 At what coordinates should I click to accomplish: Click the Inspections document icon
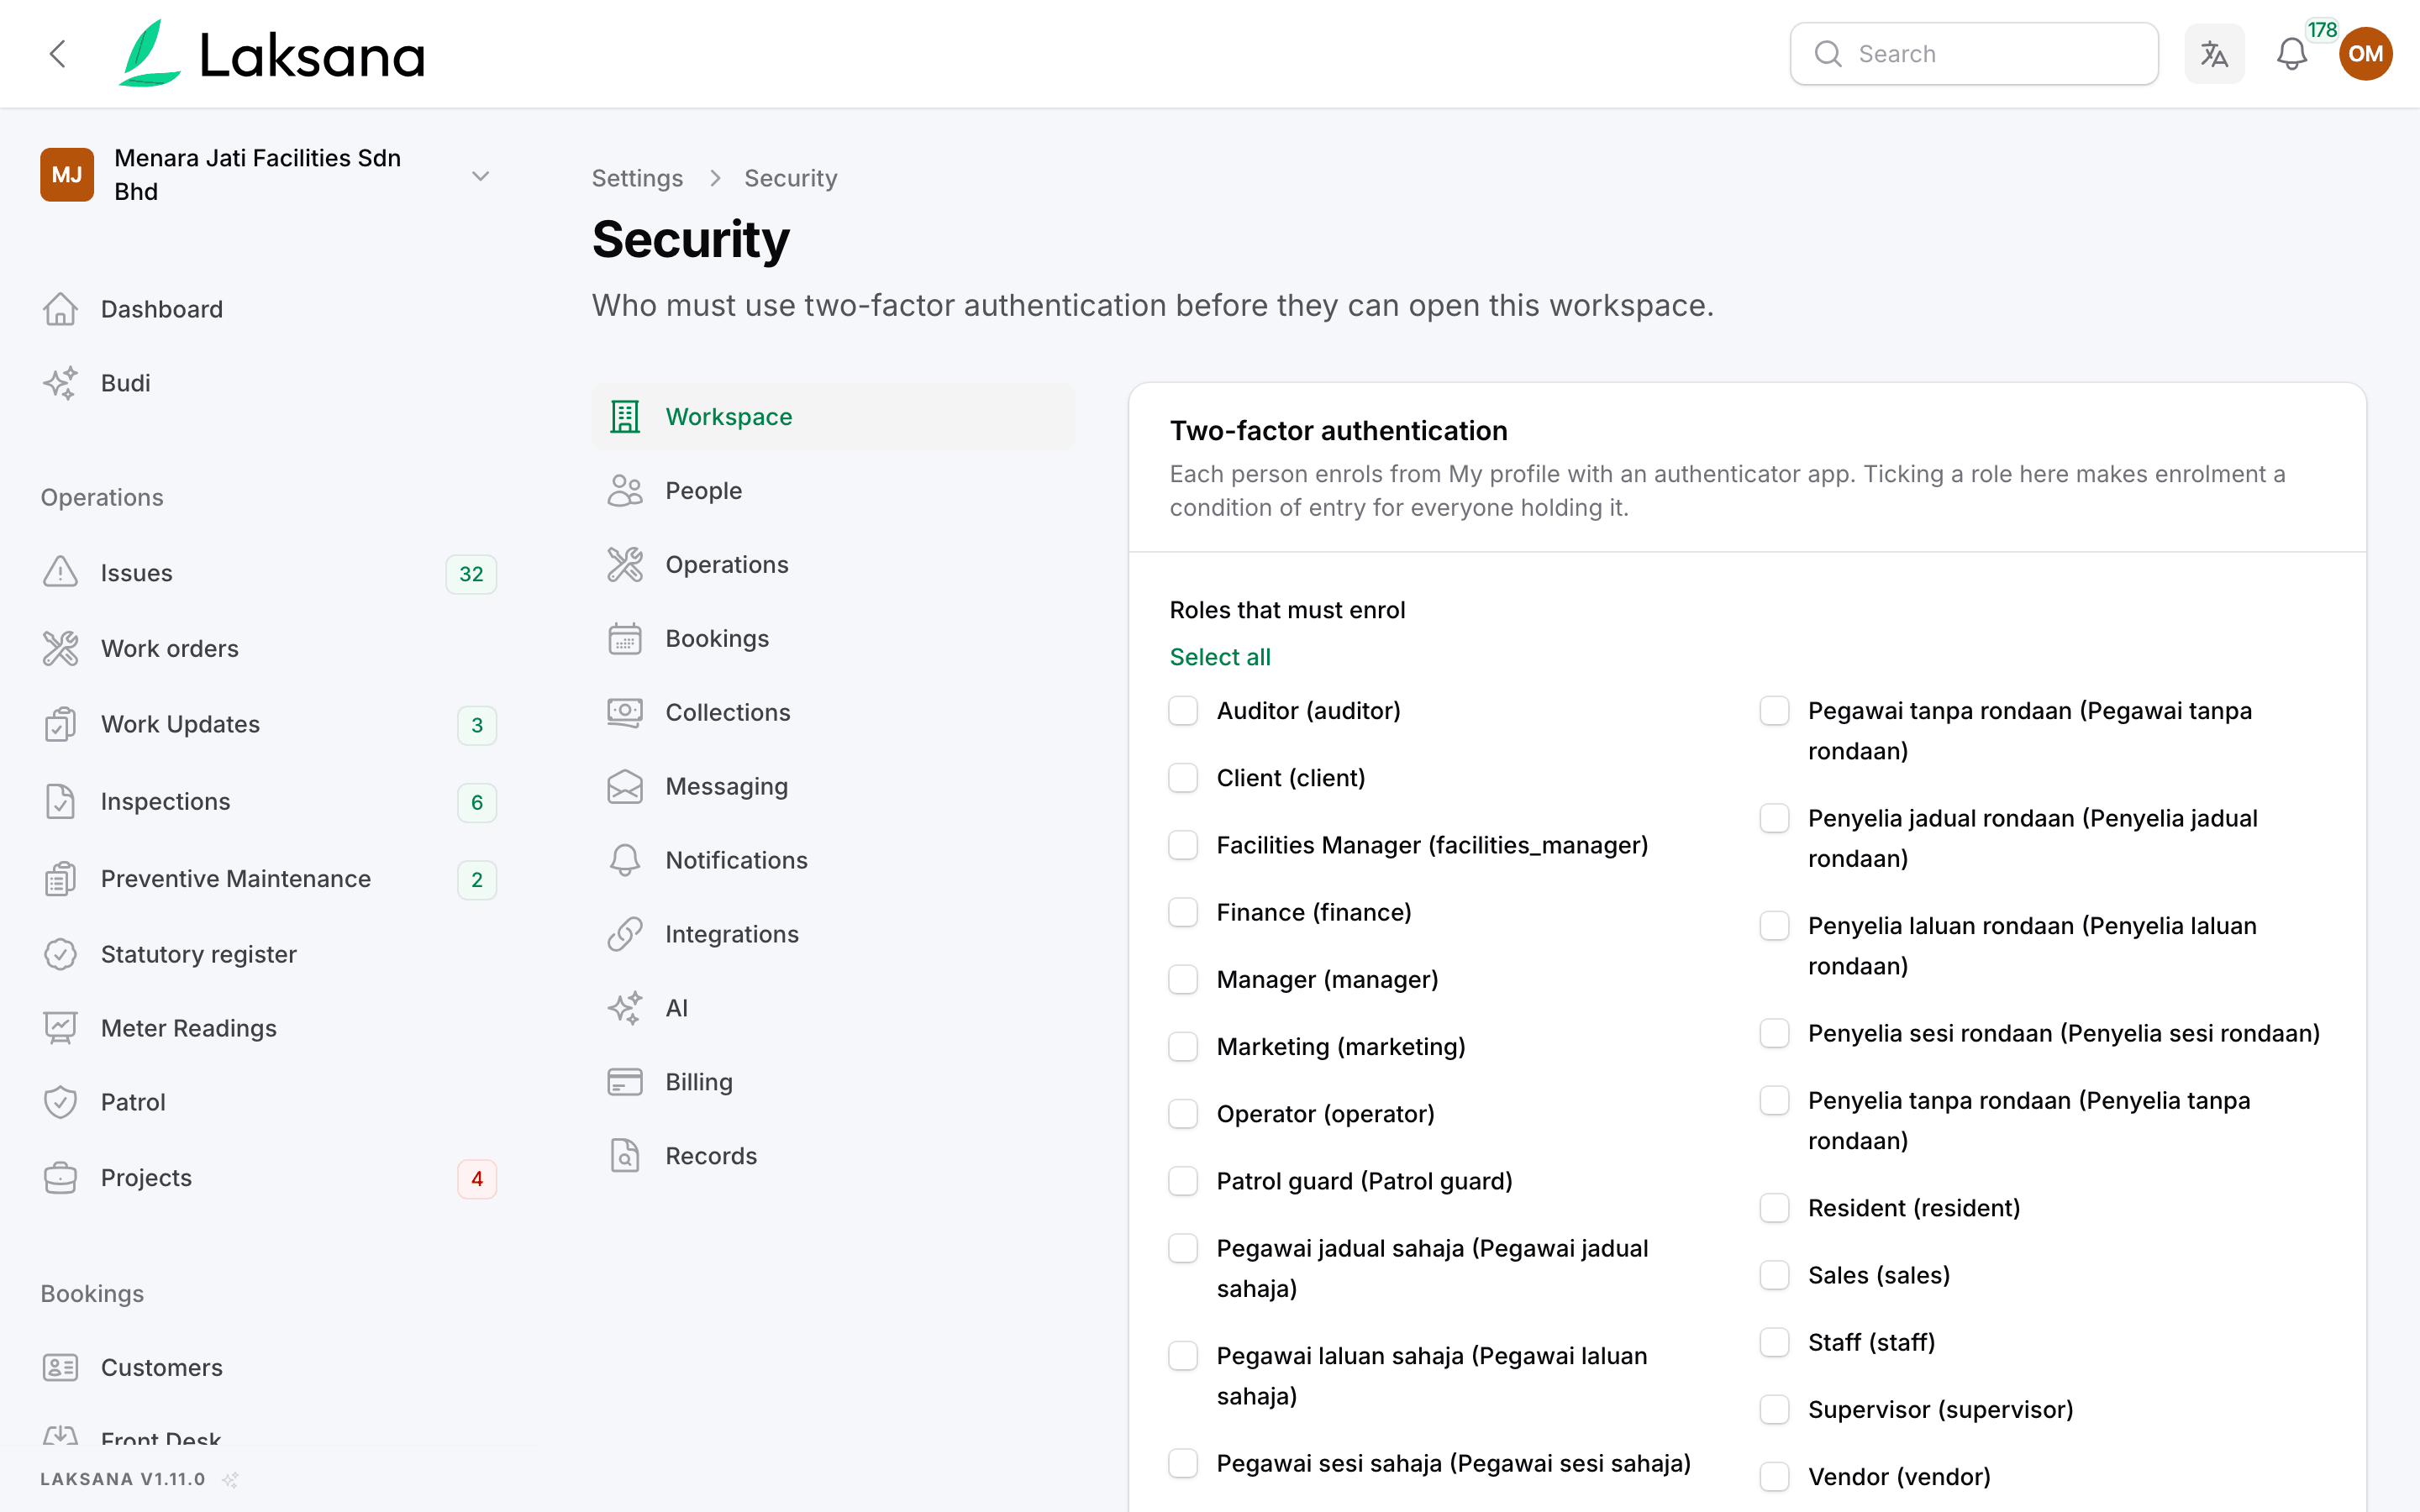point(60,801)
